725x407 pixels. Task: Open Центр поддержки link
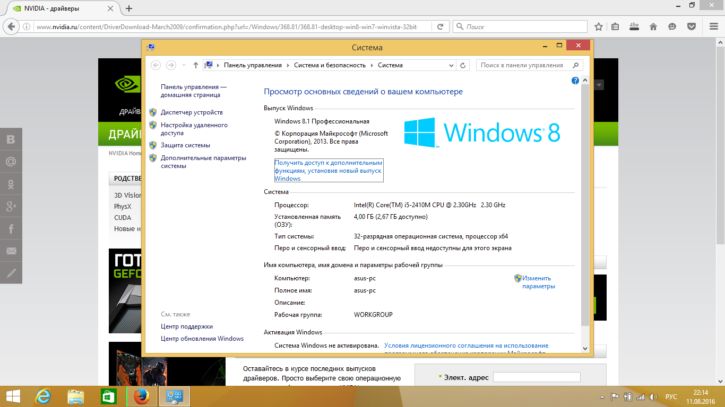coord(187,326)
